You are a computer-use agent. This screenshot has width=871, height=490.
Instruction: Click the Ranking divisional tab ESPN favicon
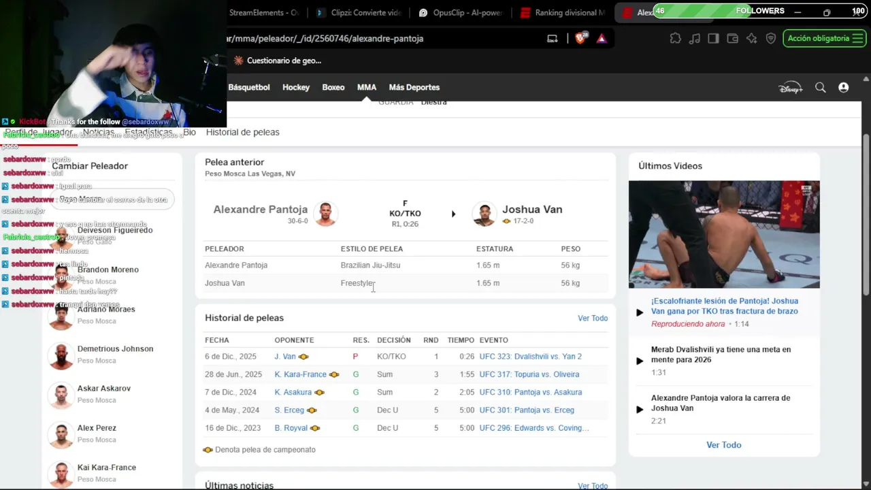point(525,12)
